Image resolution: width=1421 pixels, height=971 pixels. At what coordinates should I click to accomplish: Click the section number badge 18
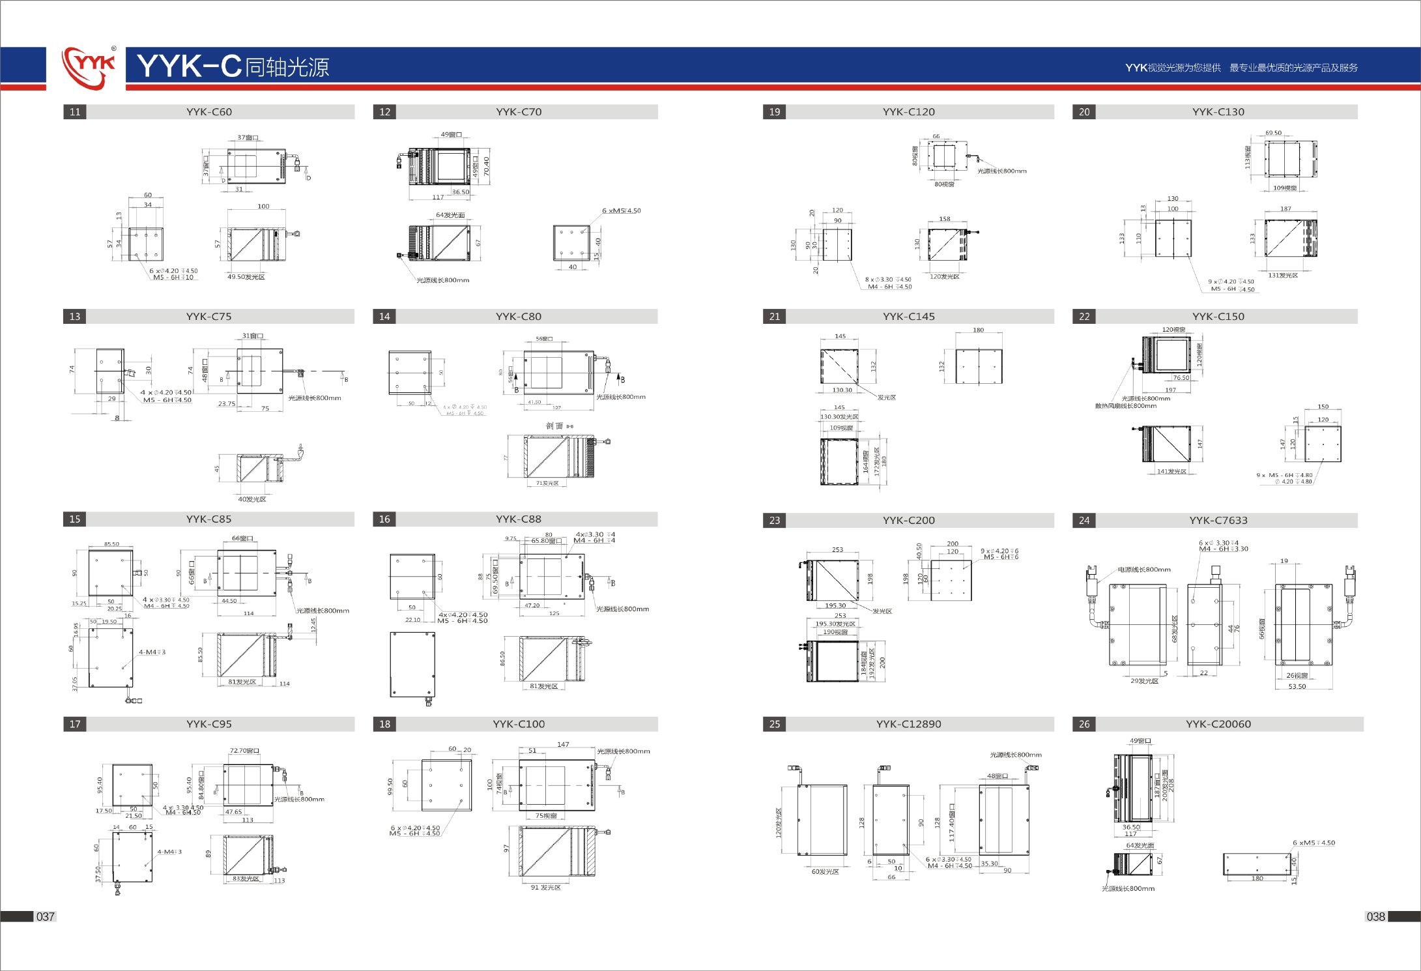coord(385,724)
